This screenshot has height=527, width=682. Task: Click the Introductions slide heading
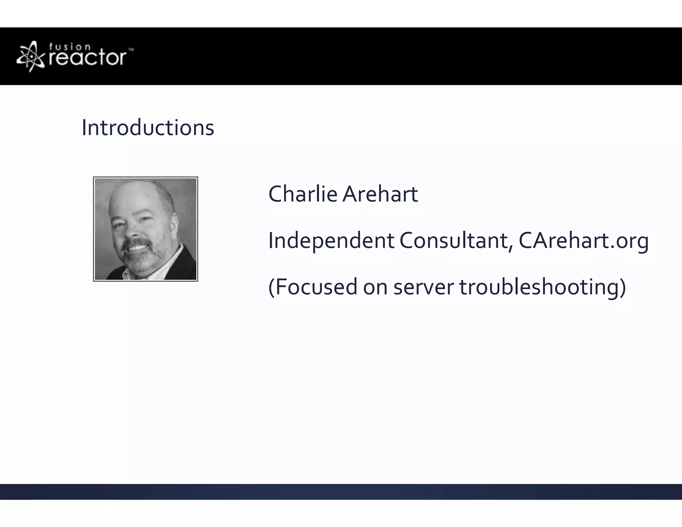(x=148, y=128)
